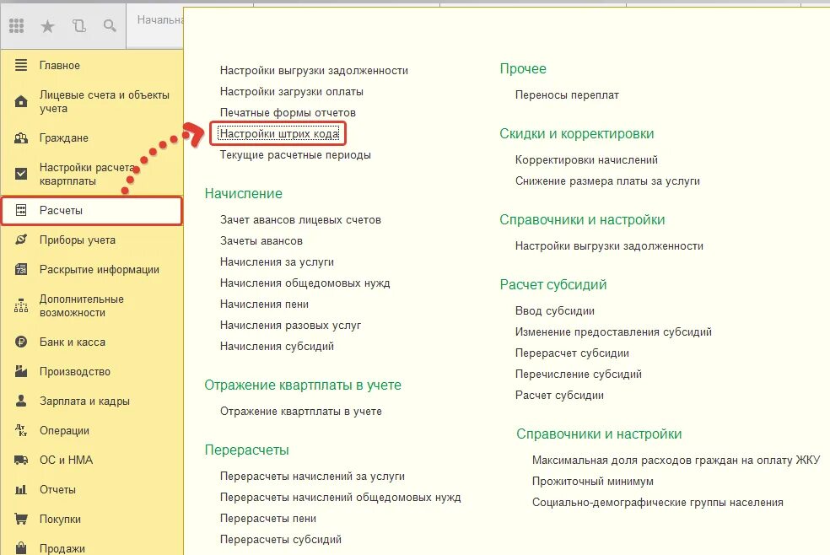Open Перерасчеты пени
Viewport: 830px width, 555px height.
click(x=268, y=519)
